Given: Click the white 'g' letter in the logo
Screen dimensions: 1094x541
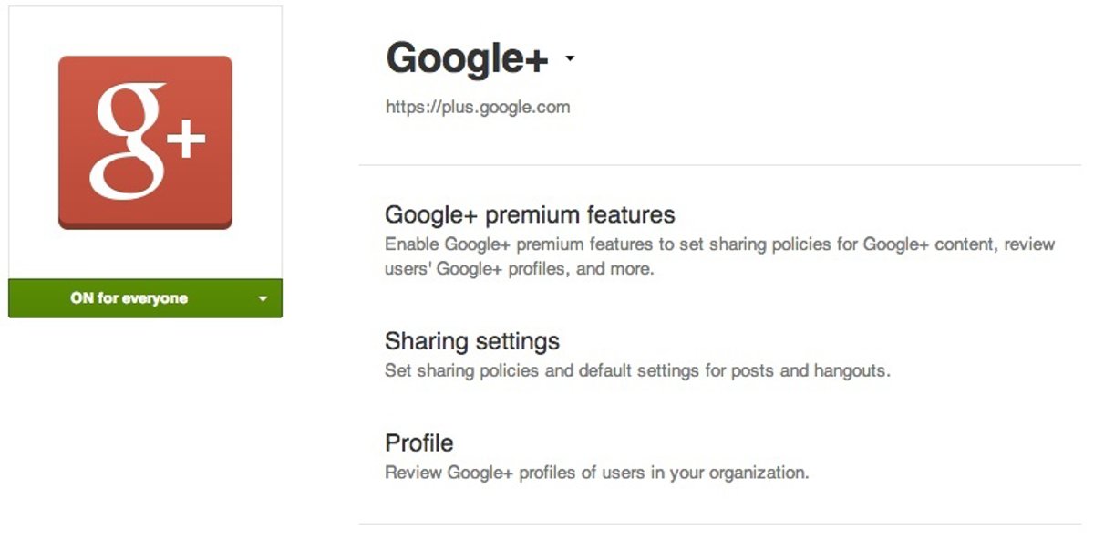Looking at the screenshot, I should pyautogui.click(x=128, y=141).
